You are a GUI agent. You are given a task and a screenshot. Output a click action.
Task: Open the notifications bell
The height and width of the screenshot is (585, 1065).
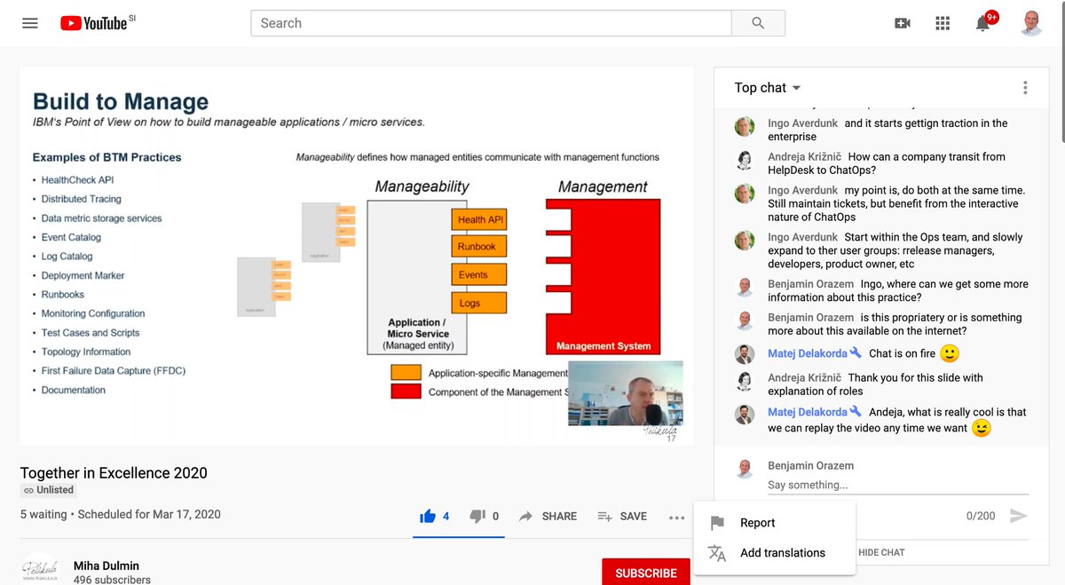[982, 24]
